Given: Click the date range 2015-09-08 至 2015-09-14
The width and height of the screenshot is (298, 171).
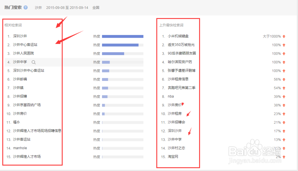Looking at the screenshot, I should point(67,7).
